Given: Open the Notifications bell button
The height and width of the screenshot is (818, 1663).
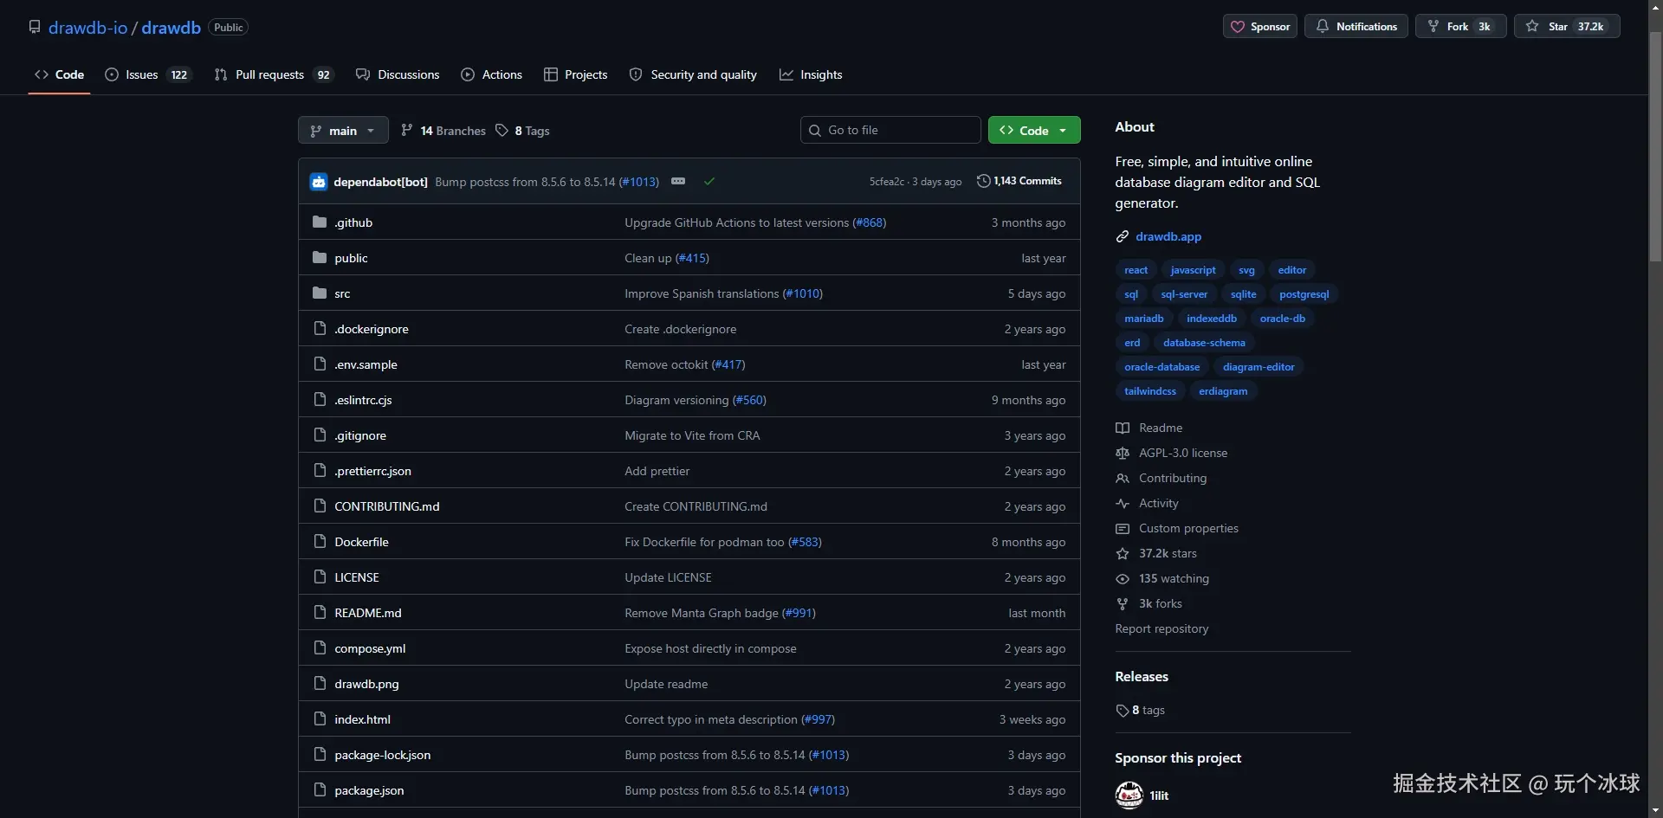Looking at the screenshot, I should point(1356,27).
